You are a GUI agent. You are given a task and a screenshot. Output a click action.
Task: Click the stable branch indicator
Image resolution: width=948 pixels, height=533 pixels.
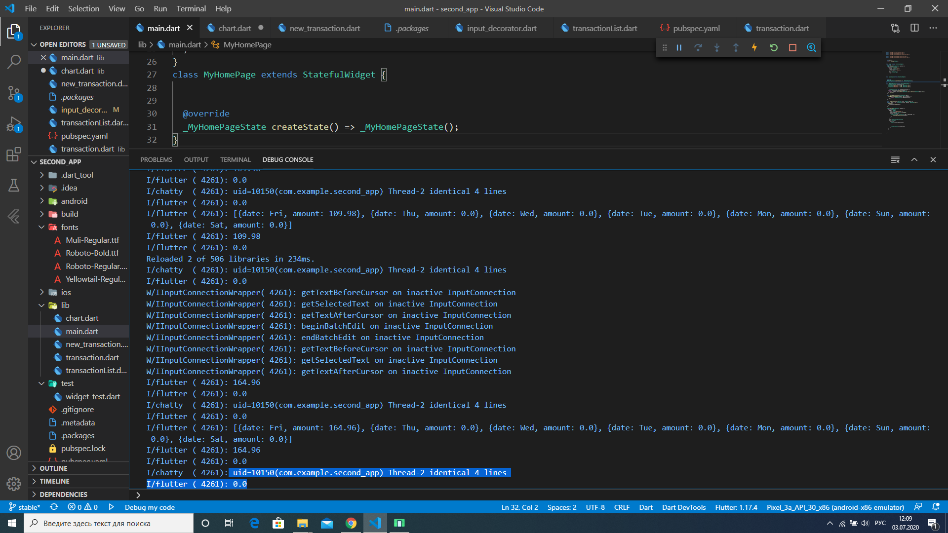pos(24,507)
